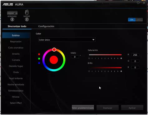Select the Estático effect
The height and width of the screenshot is (115, 148).
(16, 35)
